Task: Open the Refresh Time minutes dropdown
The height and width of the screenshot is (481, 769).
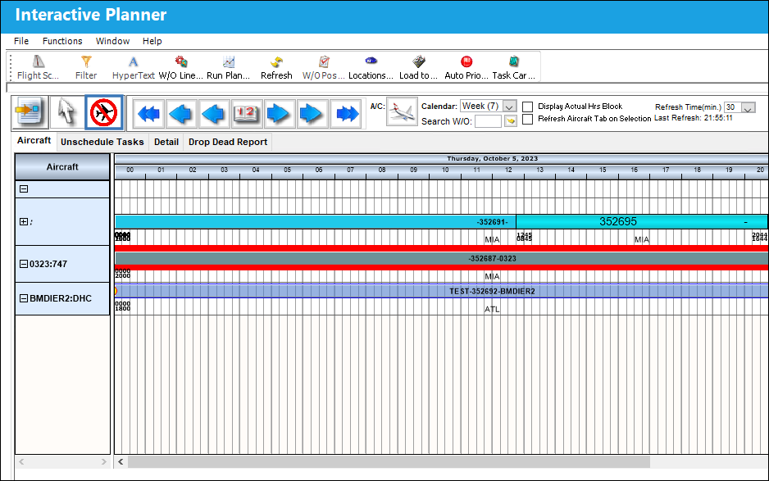Action: [x=748, y=107]
